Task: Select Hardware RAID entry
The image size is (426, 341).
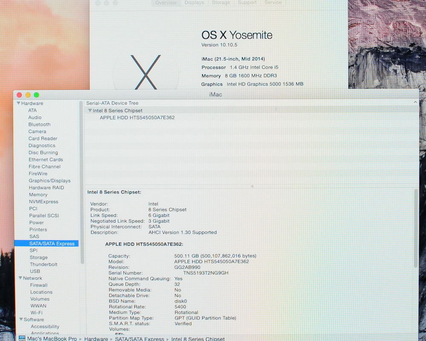Action: pyautogui.click(x=46, y=188)
